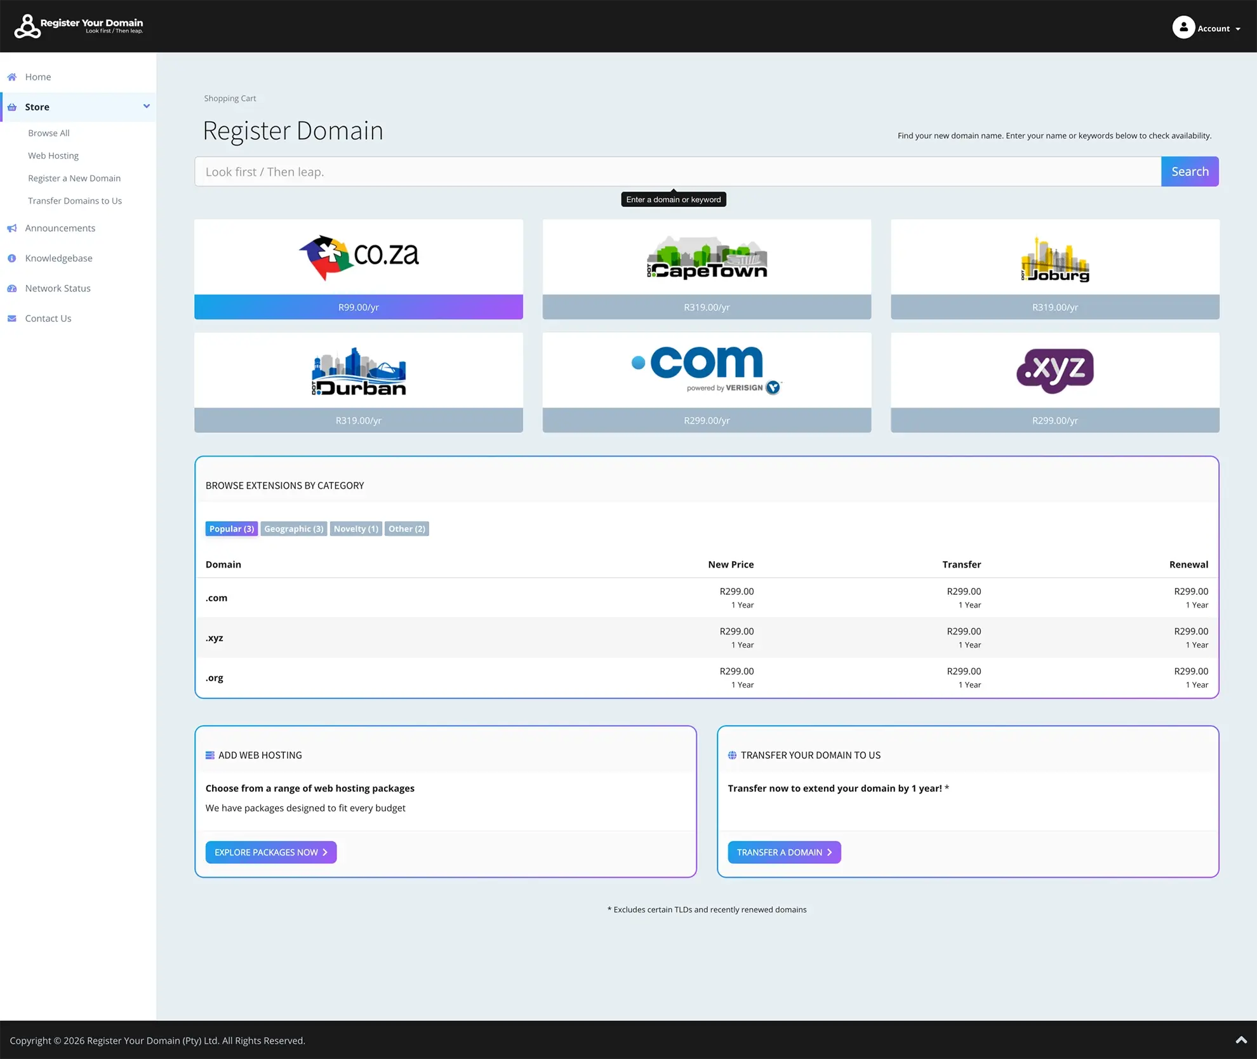Click CapeTown R319.00/yr price bar
Viewport: 1257px width, 1059px height.
coord(707,307)
